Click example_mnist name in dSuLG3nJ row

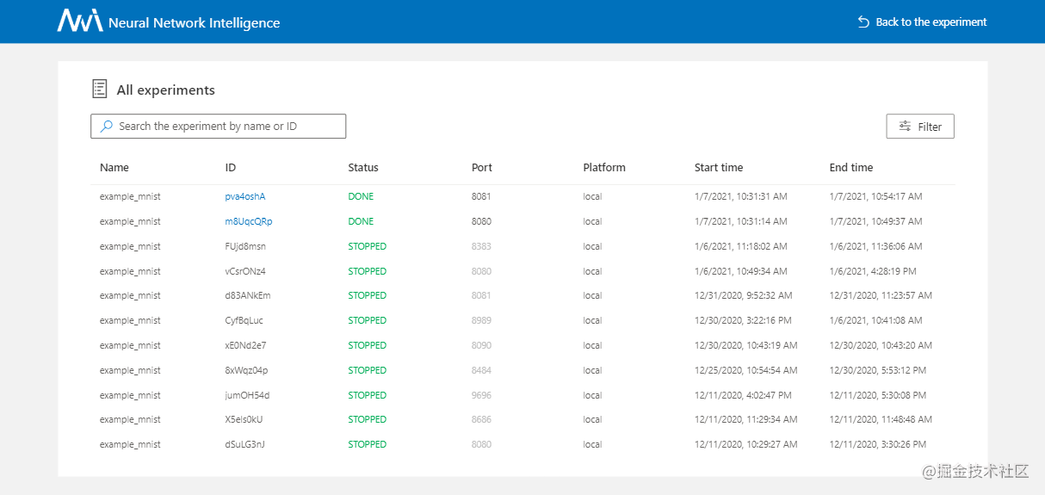click(x=130, y=444)
